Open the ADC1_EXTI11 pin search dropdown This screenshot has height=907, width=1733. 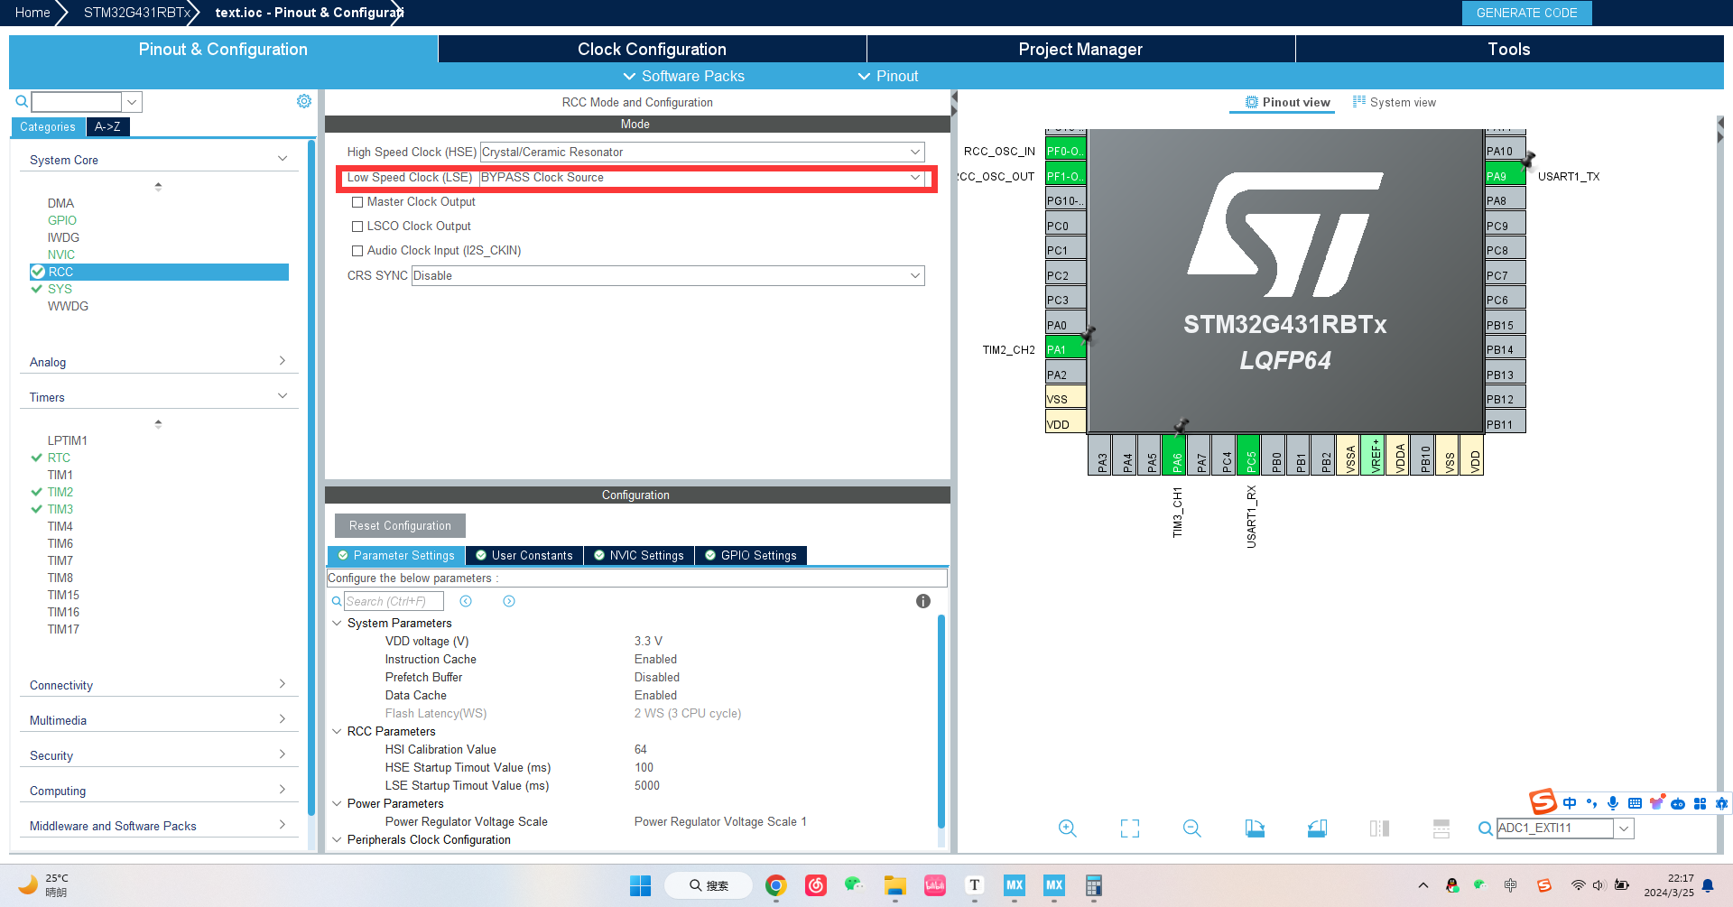pyautogui.click(x=1624, y=828)
